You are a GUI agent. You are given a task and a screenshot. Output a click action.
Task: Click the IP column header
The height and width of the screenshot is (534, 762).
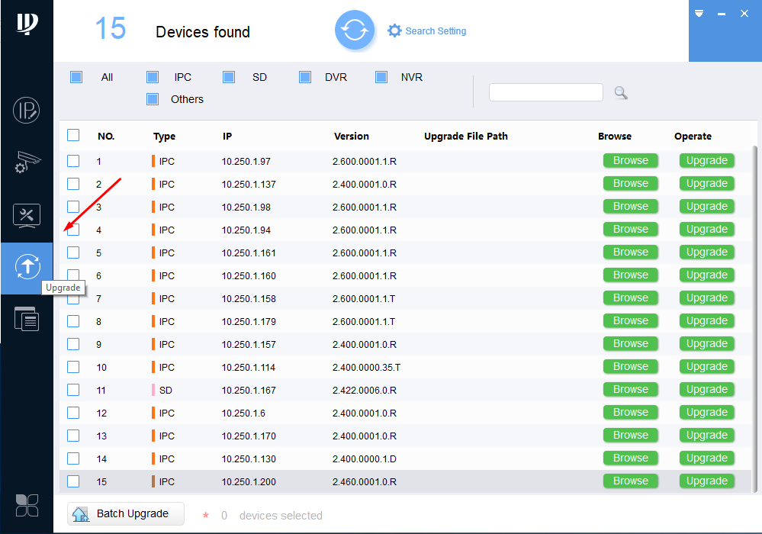click(x=227, y=137)
